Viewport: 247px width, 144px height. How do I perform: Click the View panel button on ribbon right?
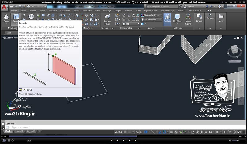(x=221, y=18)
